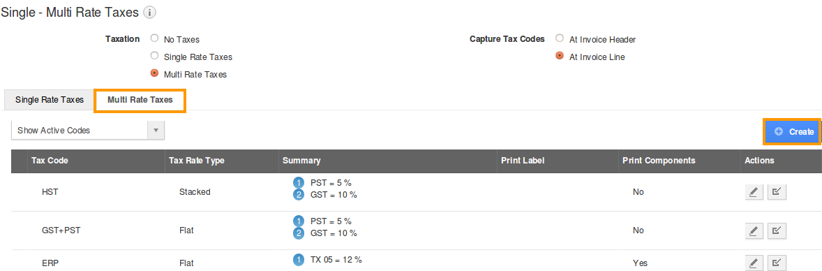This screenshot has height=271, width=822.
Task: Select At Invoice Header radio option
Action: click(560, 38)
